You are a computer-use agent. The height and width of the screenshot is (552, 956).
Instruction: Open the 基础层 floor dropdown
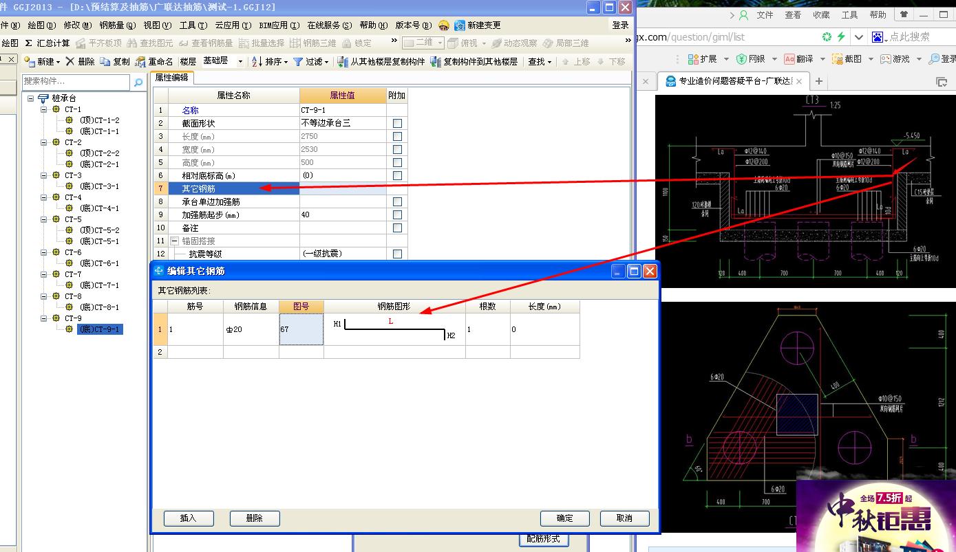(x=240, y=61)
